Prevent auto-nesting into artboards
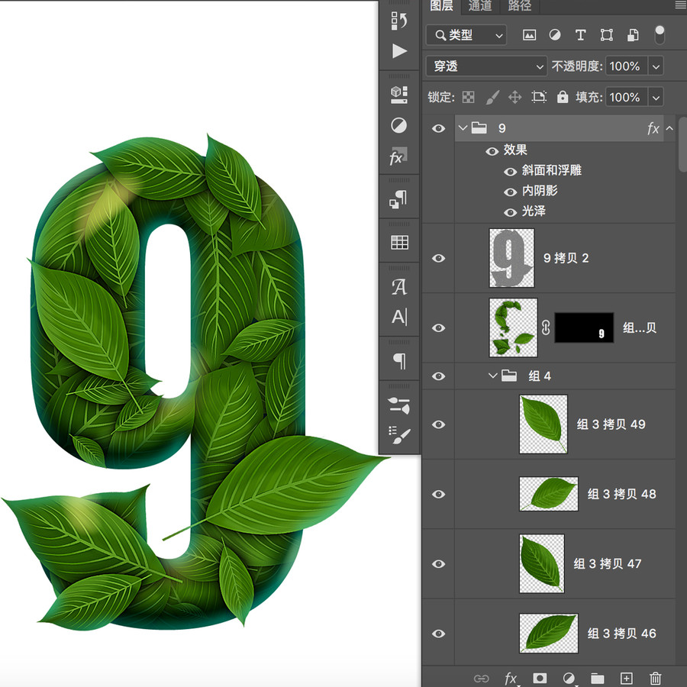687x687 pixels. pos(539,97)
